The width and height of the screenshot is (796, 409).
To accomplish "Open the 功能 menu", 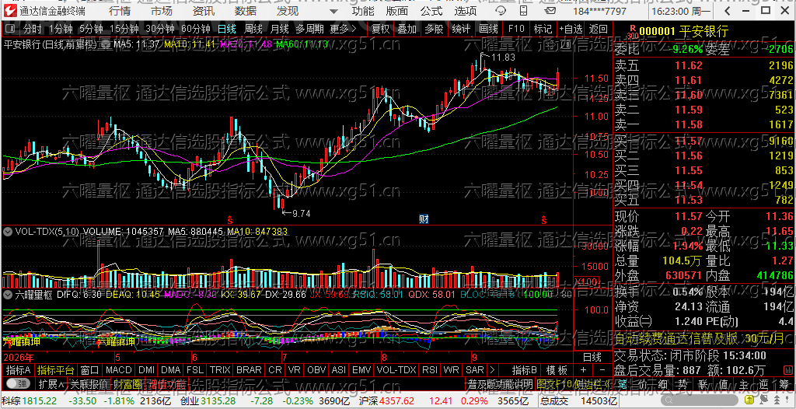I will [363, 11].
